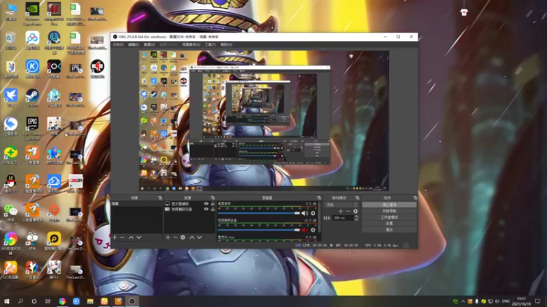The image size is (547, 307).
Task: Open the File menu in OBS
Action: click(x=118, y=44)
